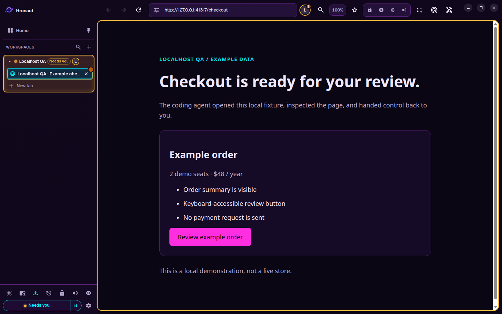Activate the element picker cursor icon
The height and width of the screenshot is (314, 502).
point(434,10)
